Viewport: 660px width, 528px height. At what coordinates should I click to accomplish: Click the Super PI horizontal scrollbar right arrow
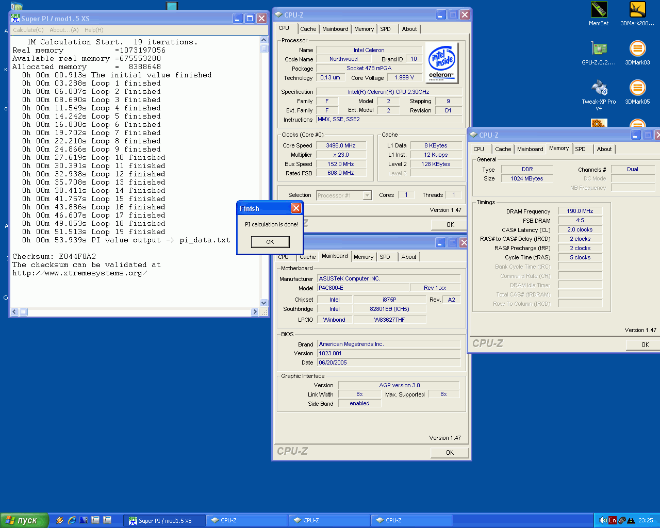tap(255, 312)
